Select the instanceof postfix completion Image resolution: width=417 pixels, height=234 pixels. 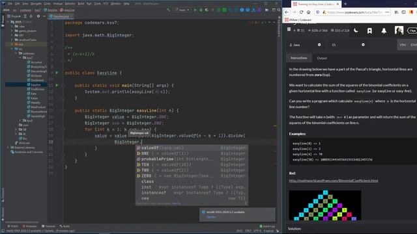[192, 192]
